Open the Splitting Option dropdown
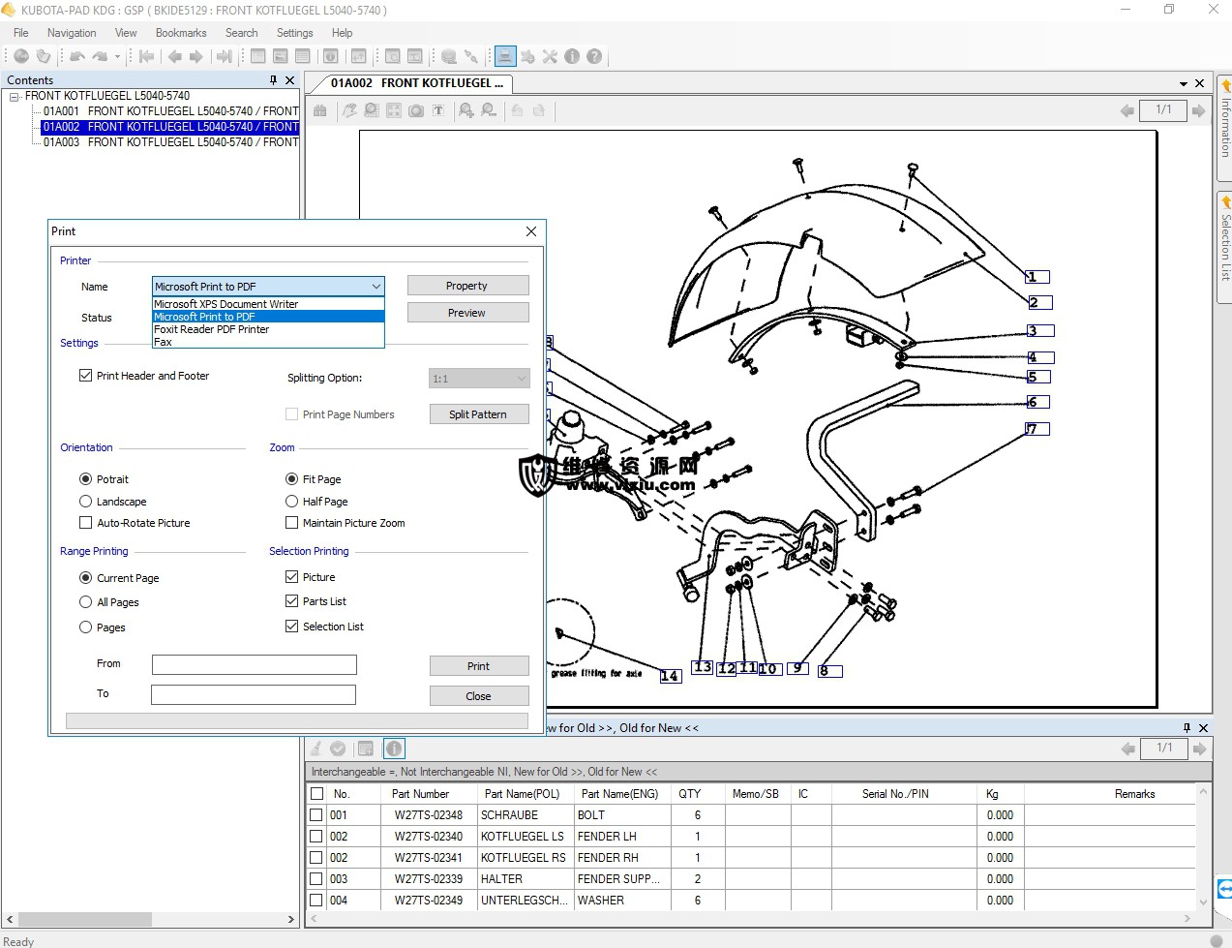The width and height of the screenshot is (1232, 948). coord(479,379)
